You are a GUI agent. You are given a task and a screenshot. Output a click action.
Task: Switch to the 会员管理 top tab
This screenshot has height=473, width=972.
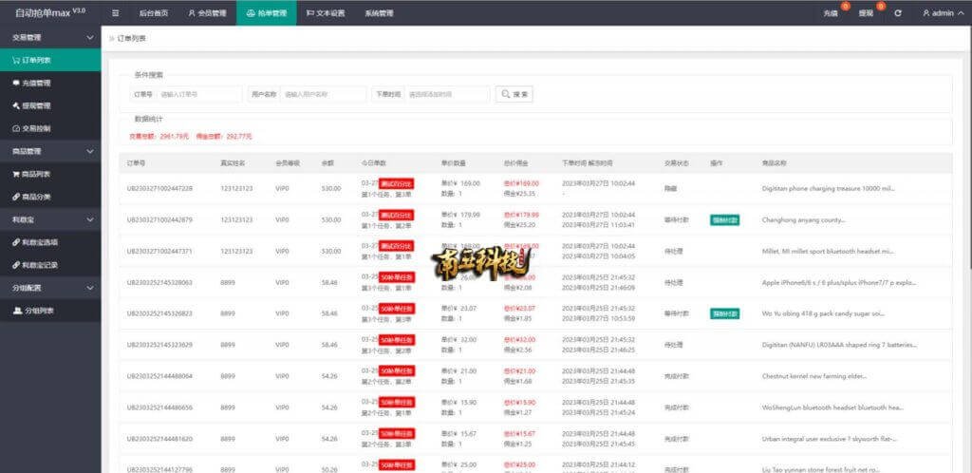coord(207,13)
